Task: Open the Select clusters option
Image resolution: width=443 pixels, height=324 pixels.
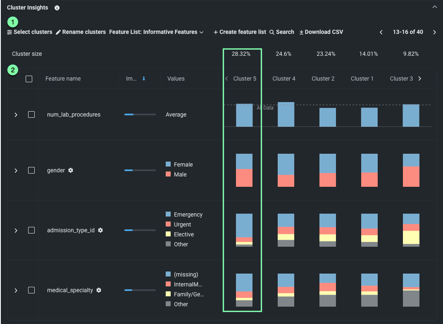Action: [x=30, y=32]
